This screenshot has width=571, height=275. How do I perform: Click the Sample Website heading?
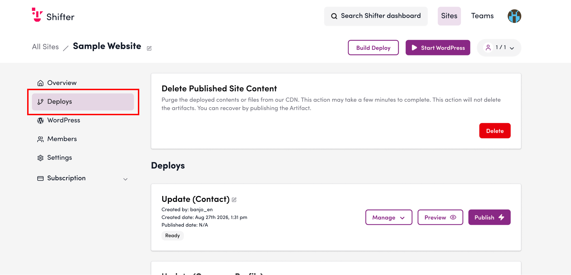tap(107, 46)
